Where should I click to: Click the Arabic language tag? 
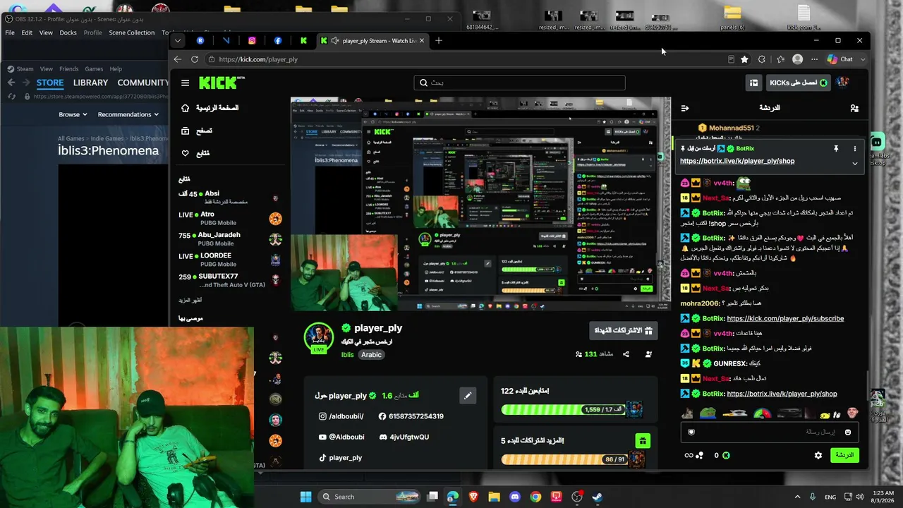(371, 355)
